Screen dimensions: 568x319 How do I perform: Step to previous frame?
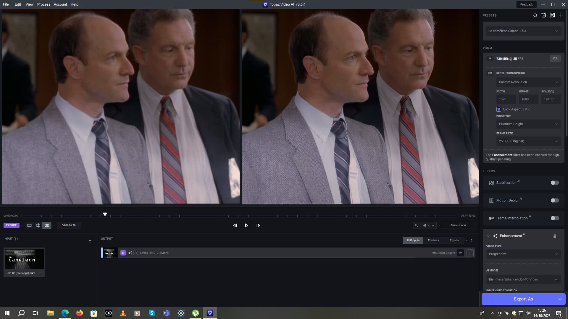pos(235,225)
